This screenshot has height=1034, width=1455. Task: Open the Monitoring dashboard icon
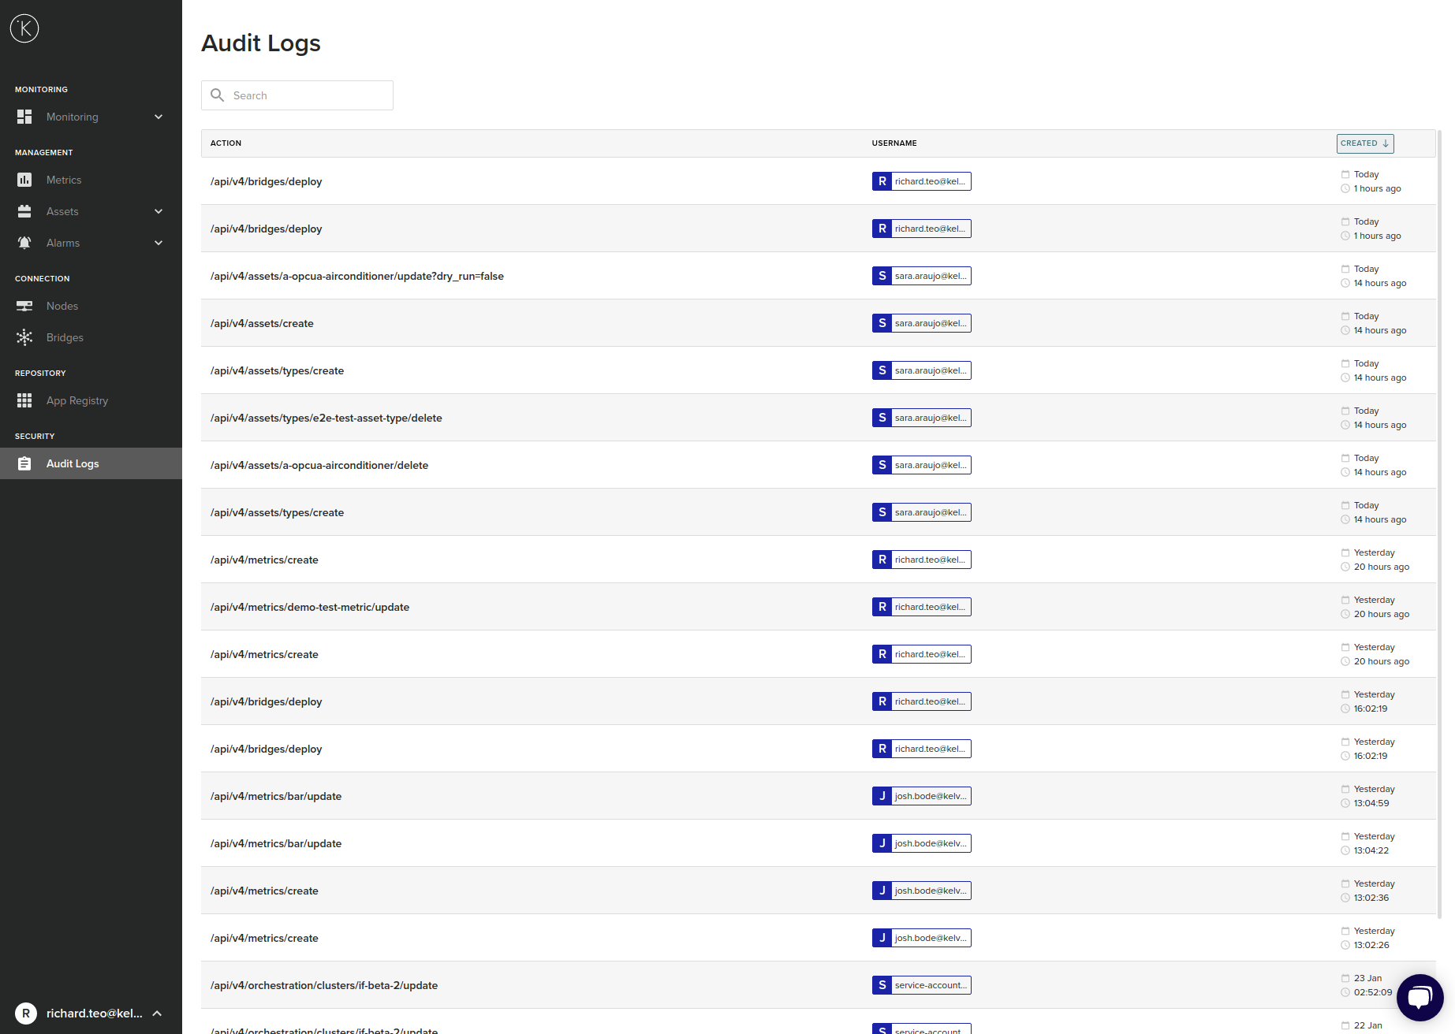24,117
